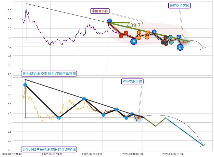Click the 39.7° angle annotation text
The width and height of the screenshot is (214, 157).
click(x=135, y=25)
